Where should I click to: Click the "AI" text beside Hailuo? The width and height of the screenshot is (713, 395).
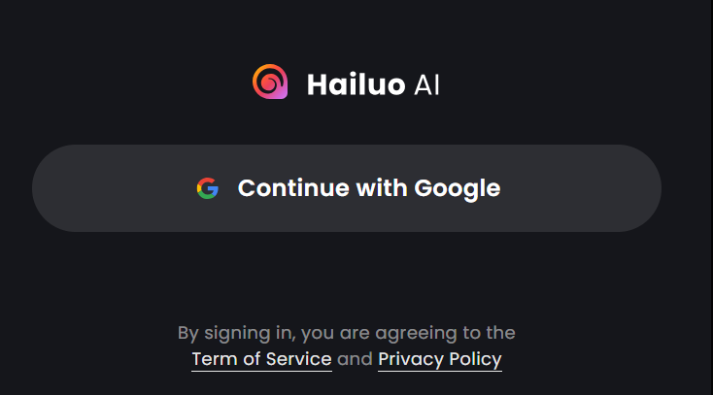tap(426, 84)
